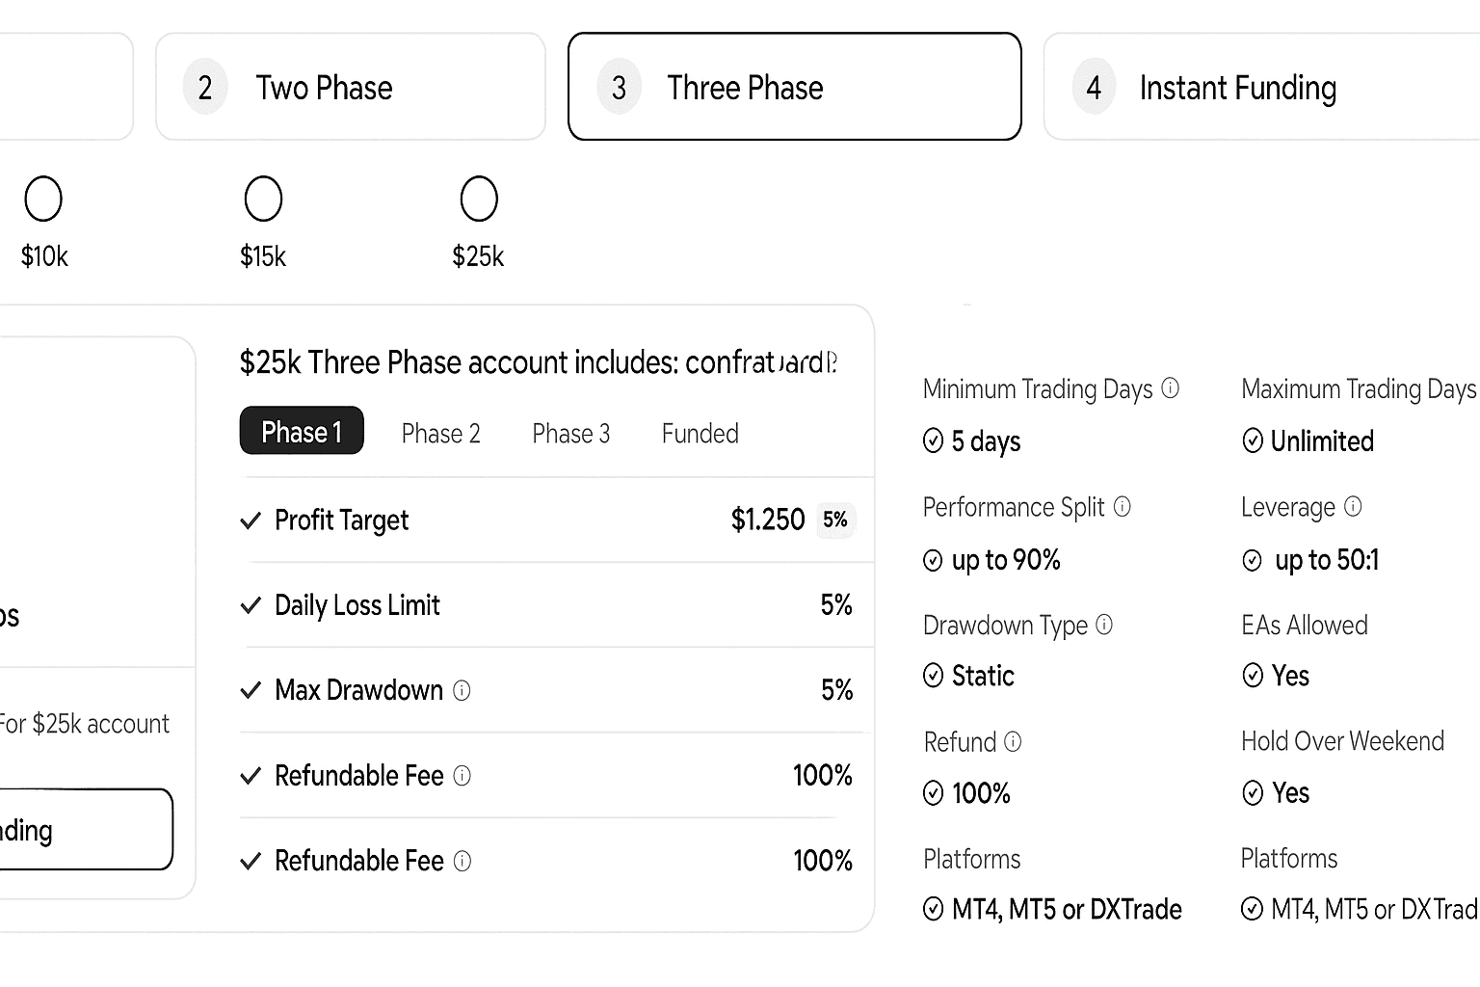Click info icon next to Leverage
The height and width of the screenshot is (987, 1480).
coord(1353,507)
